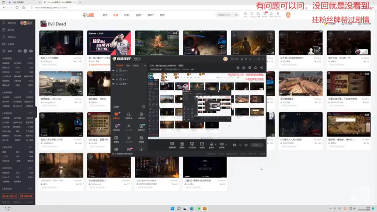Open Evil Dead The Game stream thumbnail

157,167
